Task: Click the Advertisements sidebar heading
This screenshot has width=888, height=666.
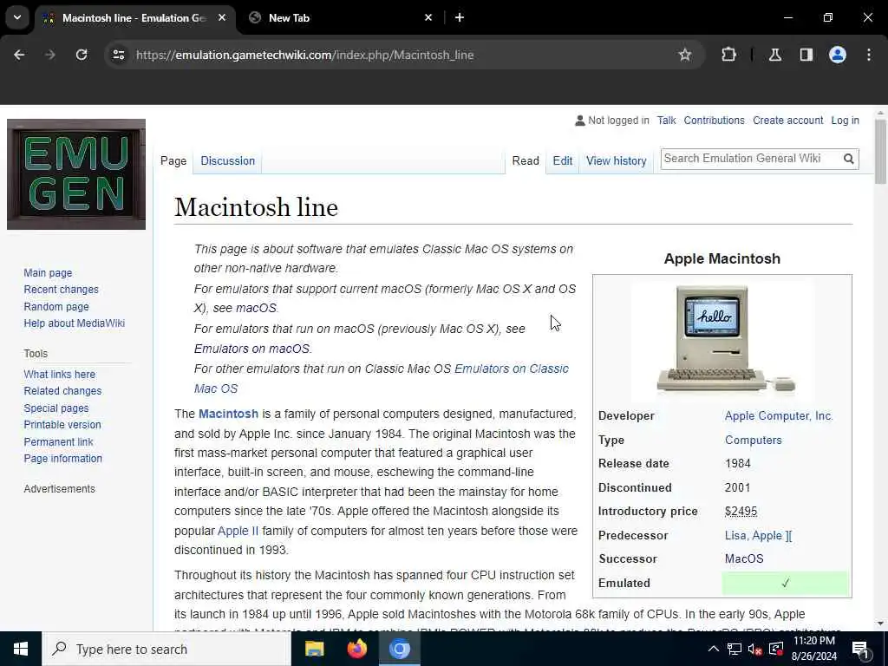Action: click(x=60, y=489)
